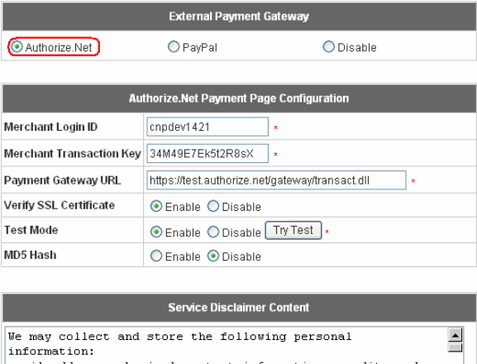
Task: Click the disclaimer scrollbar thumb
Action: pos(456,347)
